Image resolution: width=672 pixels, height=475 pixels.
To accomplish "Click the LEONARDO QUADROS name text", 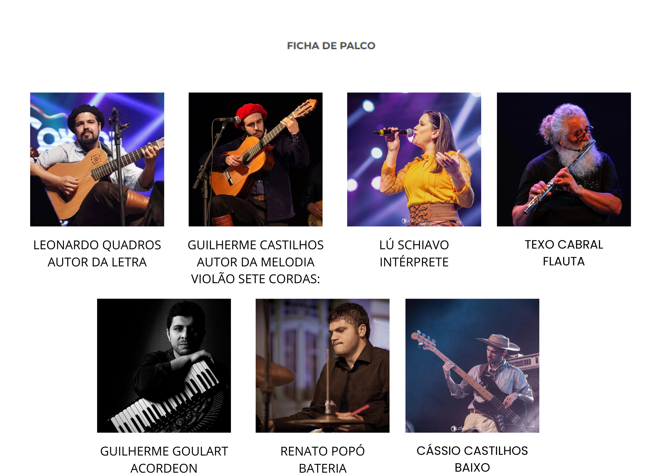I will 97,245.
